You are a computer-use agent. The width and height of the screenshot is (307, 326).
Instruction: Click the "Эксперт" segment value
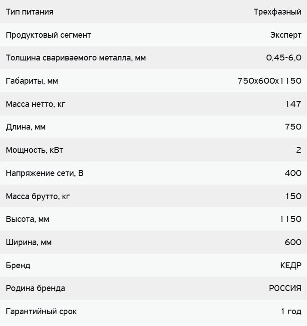286,35
